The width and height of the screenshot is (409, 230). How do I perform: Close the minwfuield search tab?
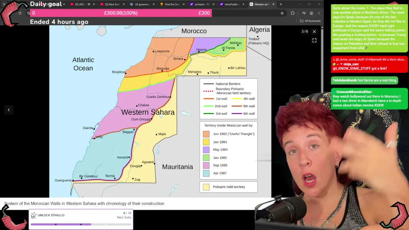coord(243,4)
